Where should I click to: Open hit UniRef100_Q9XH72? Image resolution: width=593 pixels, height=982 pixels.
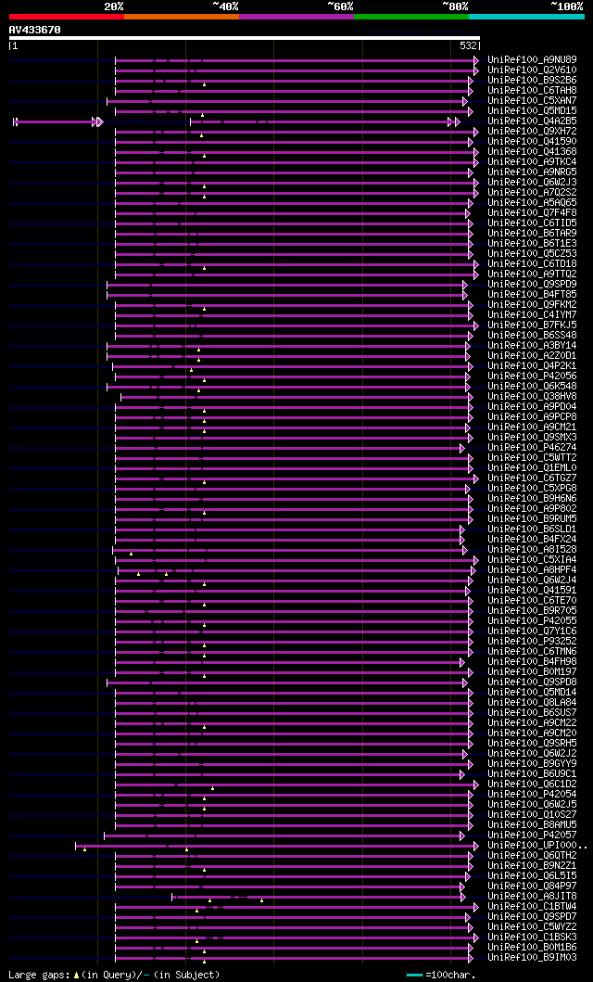[x=533, y=131]
